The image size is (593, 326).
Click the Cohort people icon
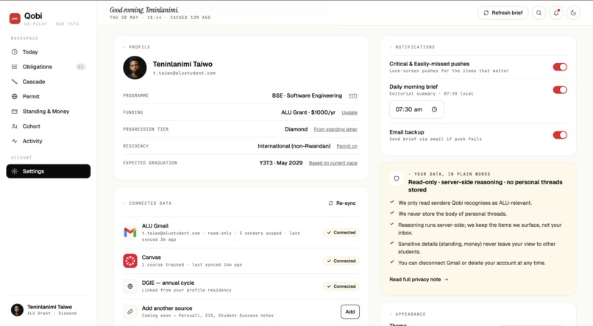pos(15,126)
